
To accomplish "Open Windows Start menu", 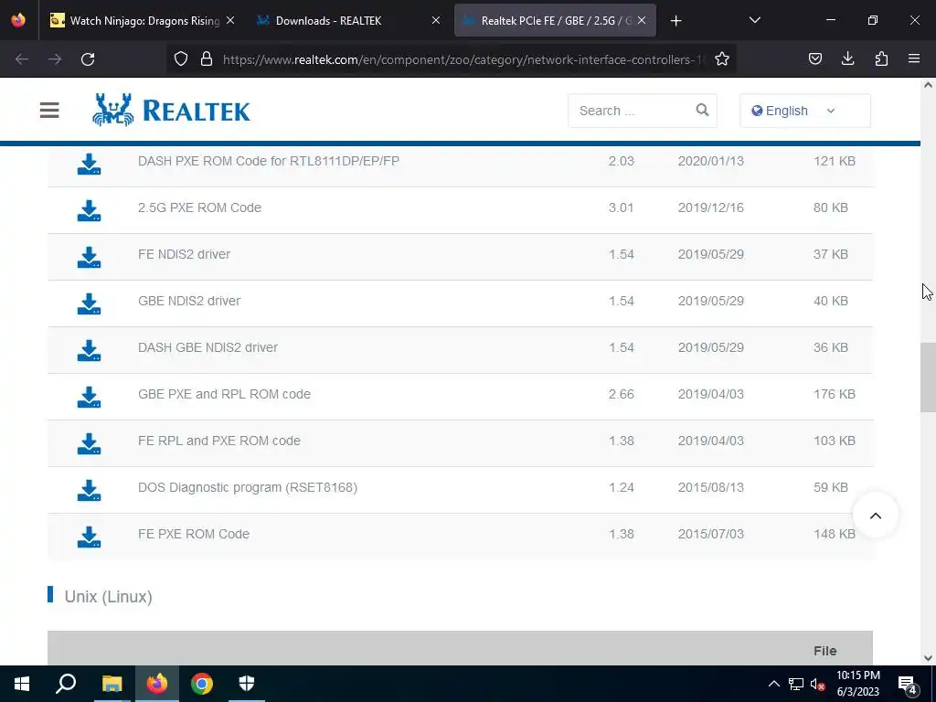I will [x=22, y=684].
